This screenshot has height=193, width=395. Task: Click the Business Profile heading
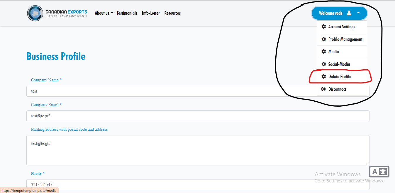[x=56, y=56]
